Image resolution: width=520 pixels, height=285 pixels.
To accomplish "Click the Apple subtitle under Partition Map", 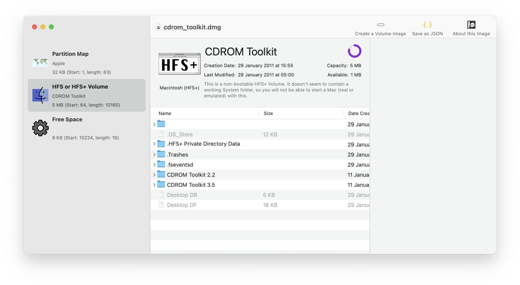I will (58, 63).
